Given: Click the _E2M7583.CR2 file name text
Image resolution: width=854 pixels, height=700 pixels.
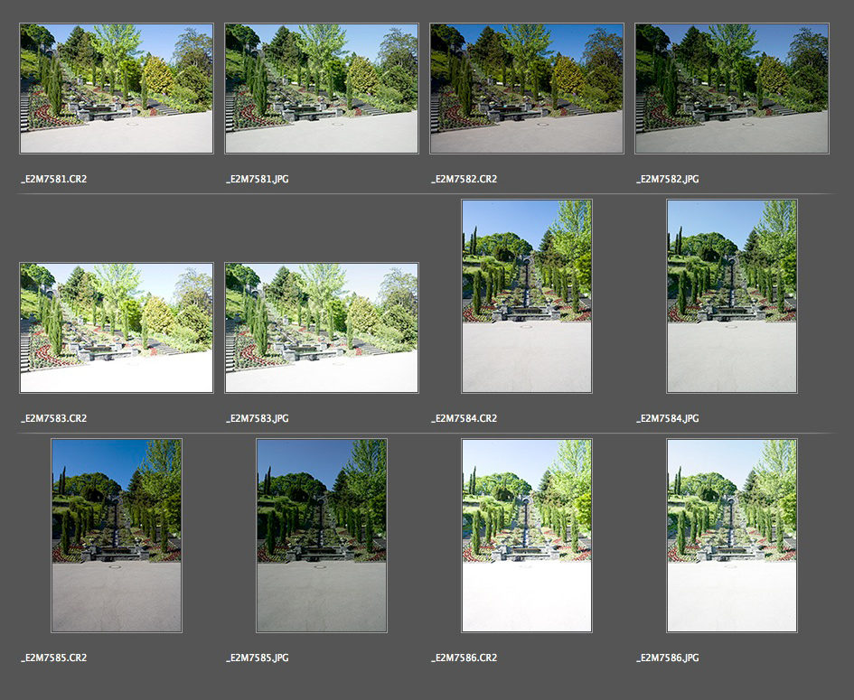Looking at the screenshot, I should coord(54,418).
